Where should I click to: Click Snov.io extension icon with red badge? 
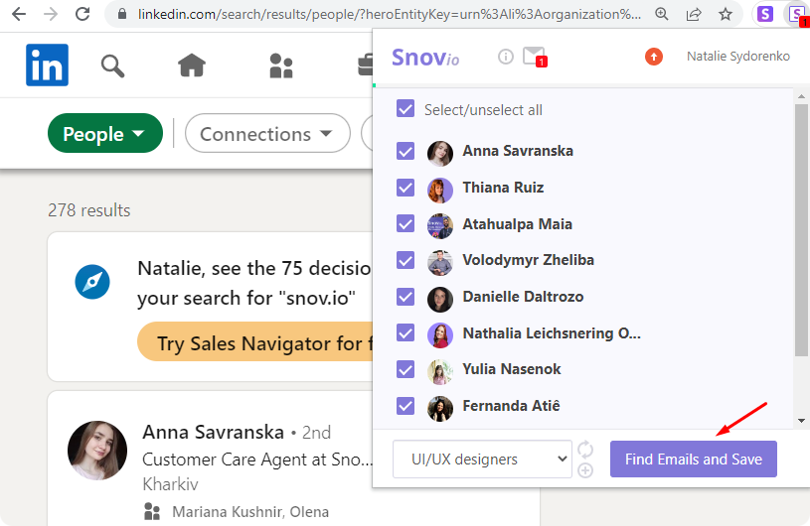[798, 15]
